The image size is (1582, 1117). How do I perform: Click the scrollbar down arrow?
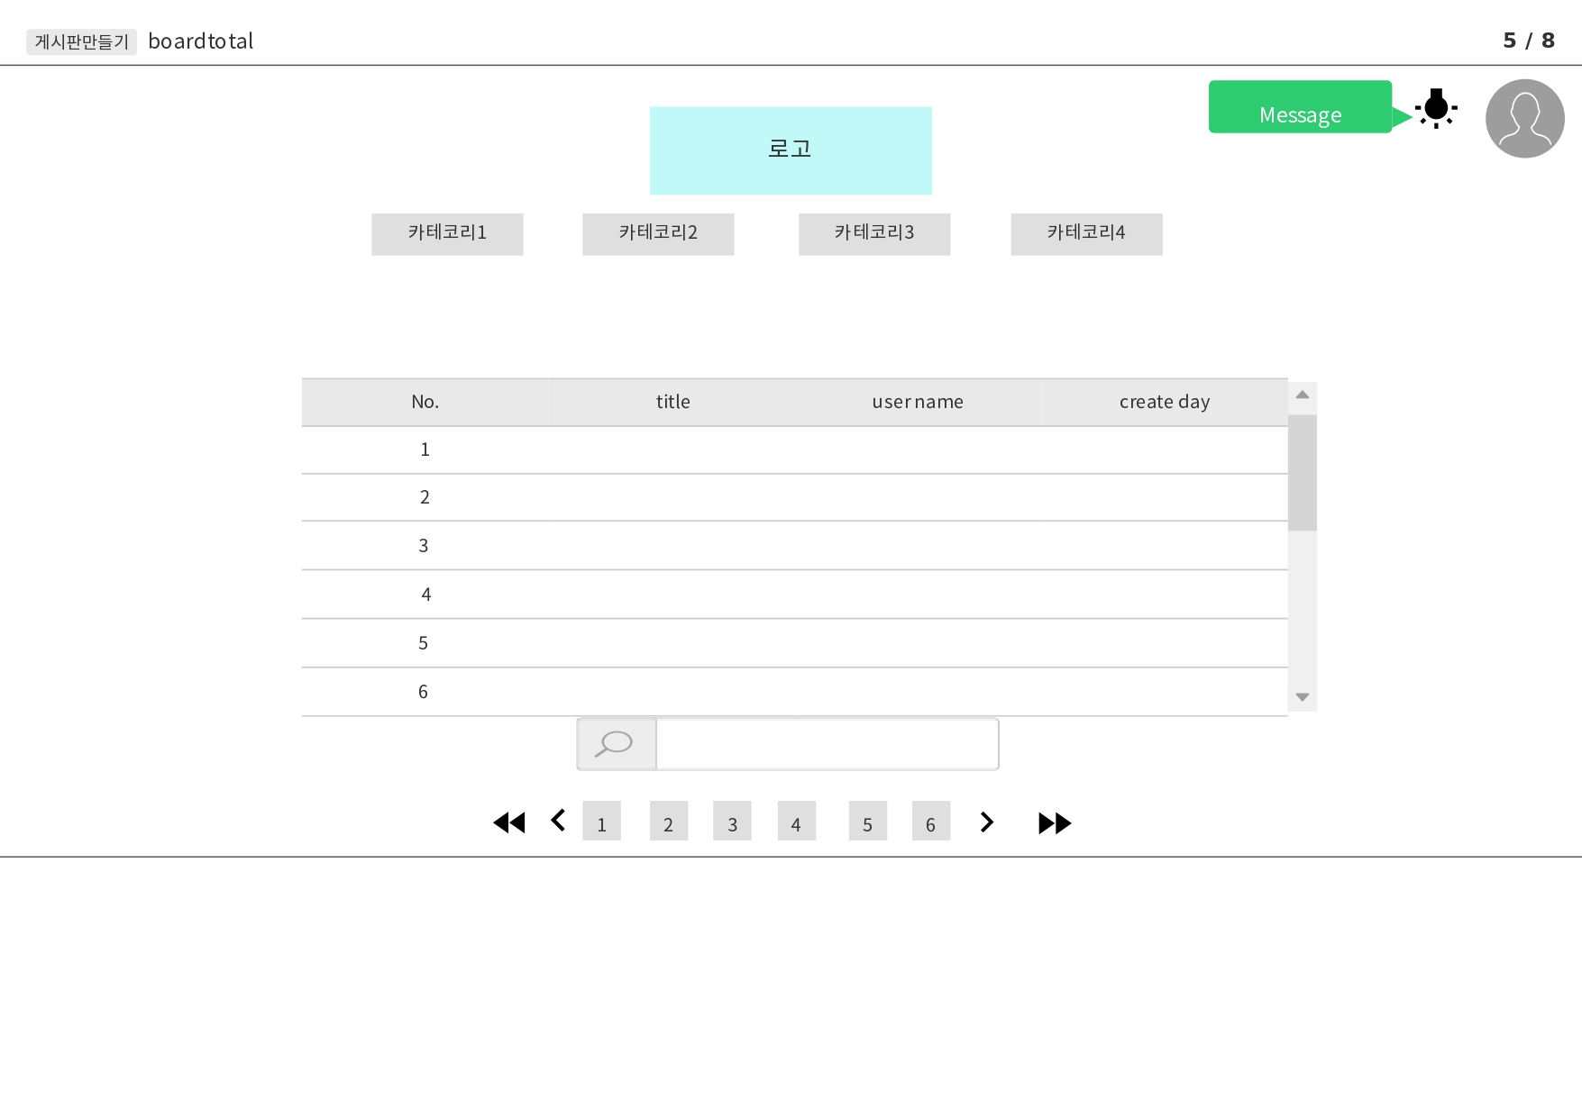(1302, 696)
